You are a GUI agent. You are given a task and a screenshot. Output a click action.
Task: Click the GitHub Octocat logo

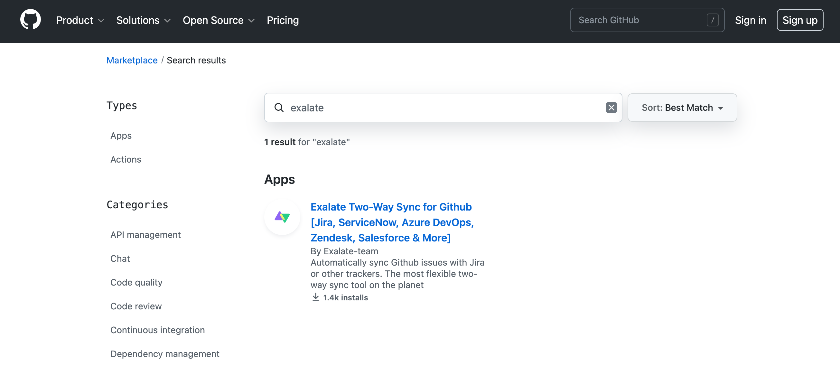(x=30, y=20)
